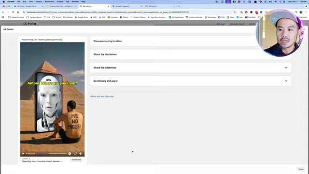Open Elite Facebook bookmark
This screenshot has height=174, width=309.
point(222,17)
